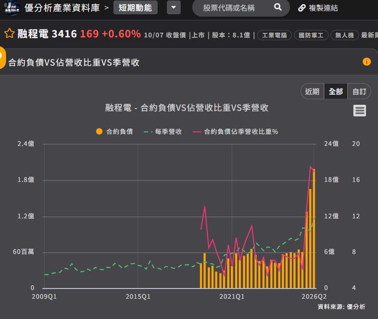Screen dimensions: 378x319
Task: Click the 2021Q1 x-axis label
Action: tap(232, 296)
